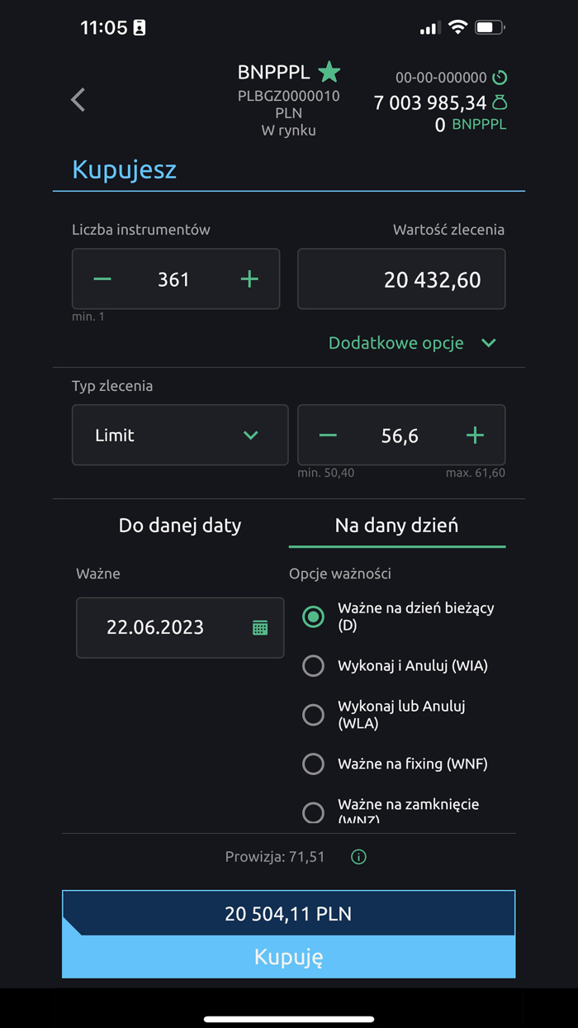Select Wykonaj i Anuluj (WIA) option

coord(313,665)
